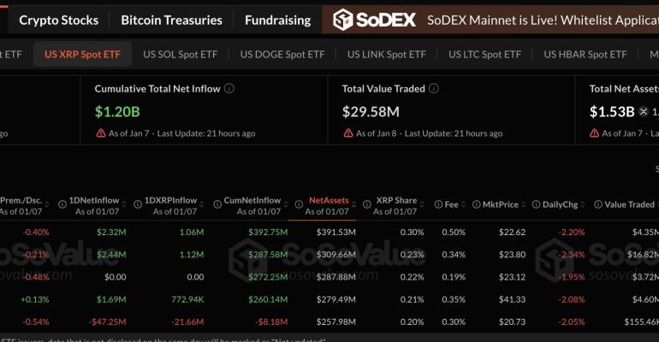Click info icon next to 1DNetInflow column
659x342 pixels.
tap(62, 205)
